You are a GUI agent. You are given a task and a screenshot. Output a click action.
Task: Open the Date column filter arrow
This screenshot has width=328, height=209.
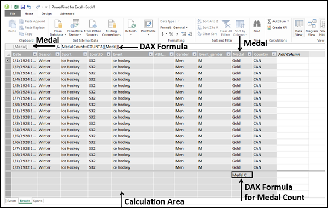[35, 54]
